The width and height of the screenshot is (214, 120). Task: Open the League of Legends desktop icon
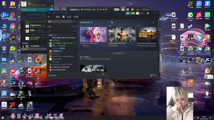(21, 61)
